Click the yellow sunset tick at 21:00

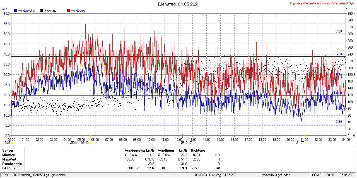306,136
